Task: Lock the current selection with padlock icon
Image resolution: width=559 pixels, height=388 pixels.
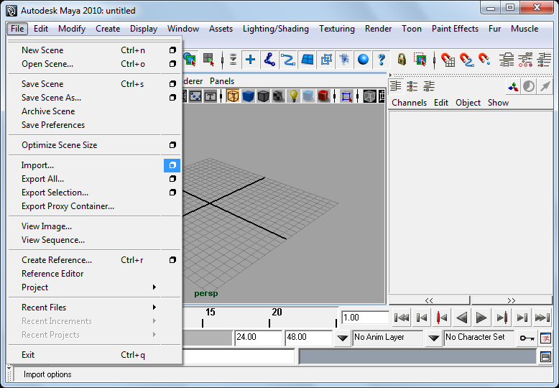Action: pyautogui.click(x=402, y=60)
